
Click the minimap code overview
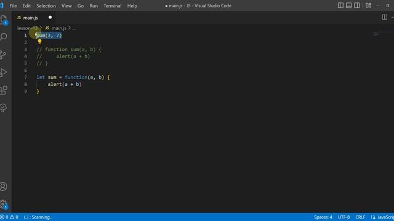coord(376,34)
